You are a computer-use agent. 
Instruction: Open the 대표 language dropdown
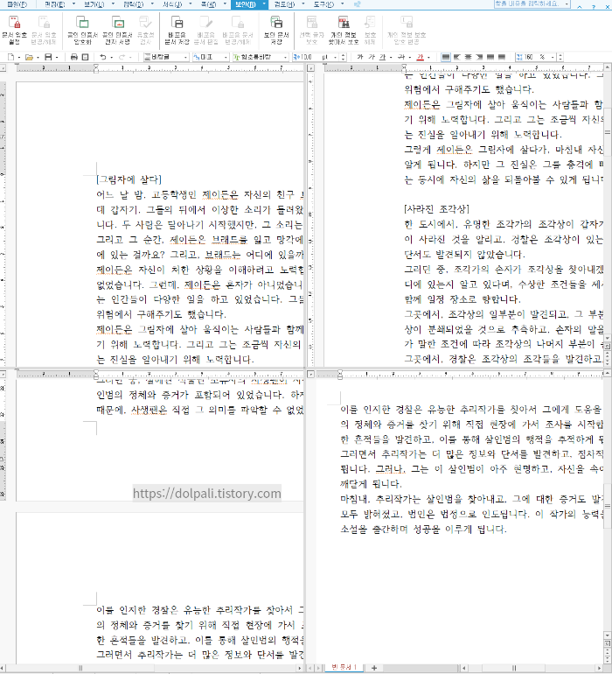(226, 57)
